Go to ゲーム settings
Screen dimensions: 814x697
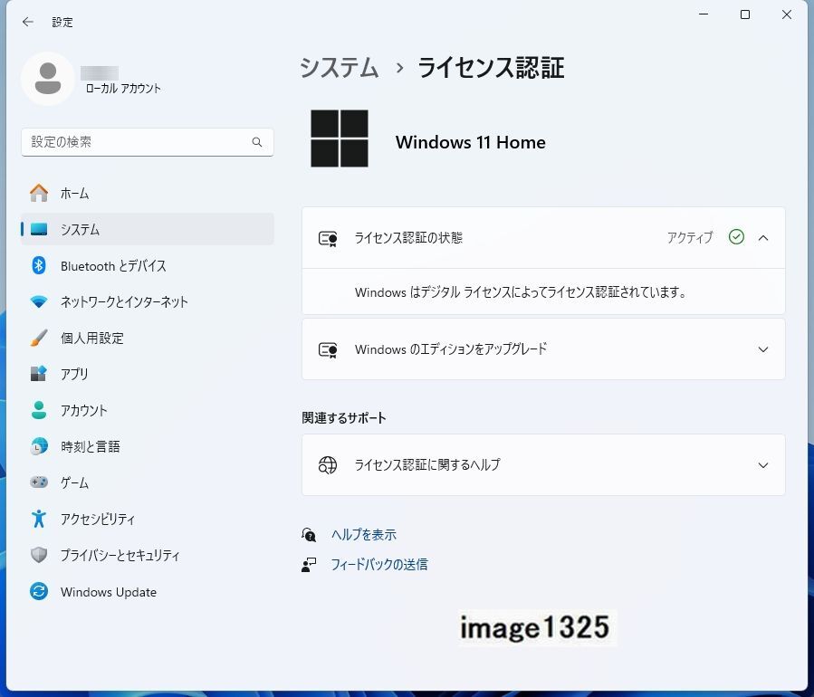(148, 482)
